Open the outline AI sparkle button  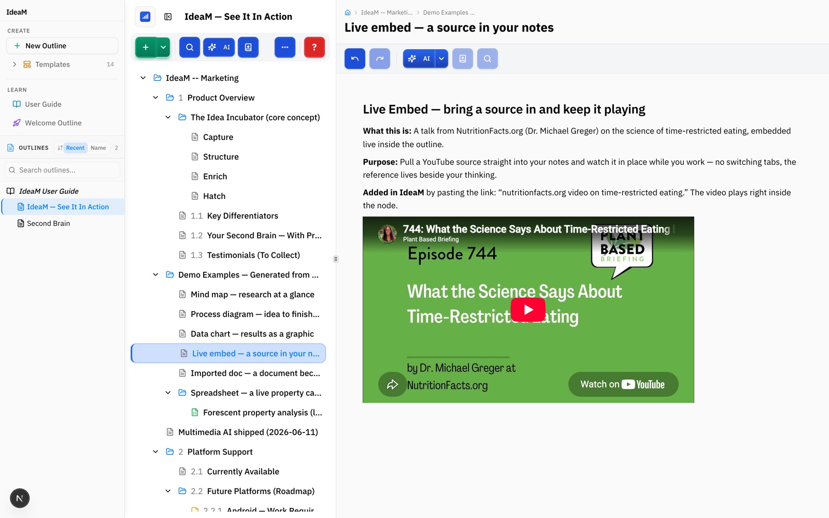click(219, 47)
